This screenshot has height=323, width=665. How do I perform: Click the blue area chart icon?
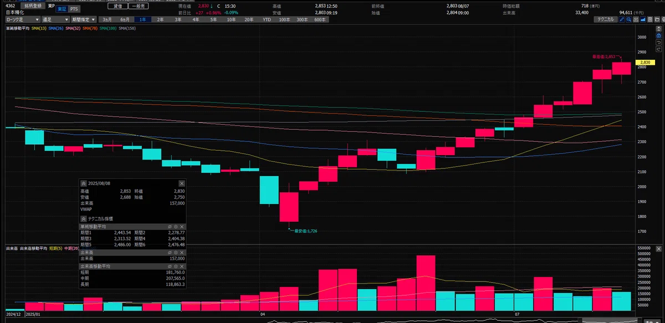coord(643,19)
